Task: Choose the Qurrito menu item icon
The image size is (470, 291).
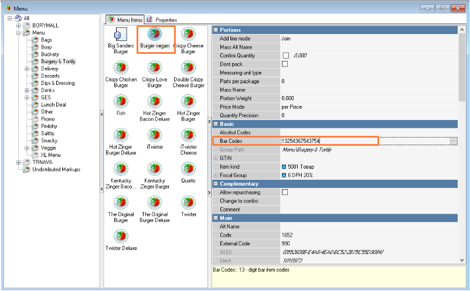Action: (188, 169)
